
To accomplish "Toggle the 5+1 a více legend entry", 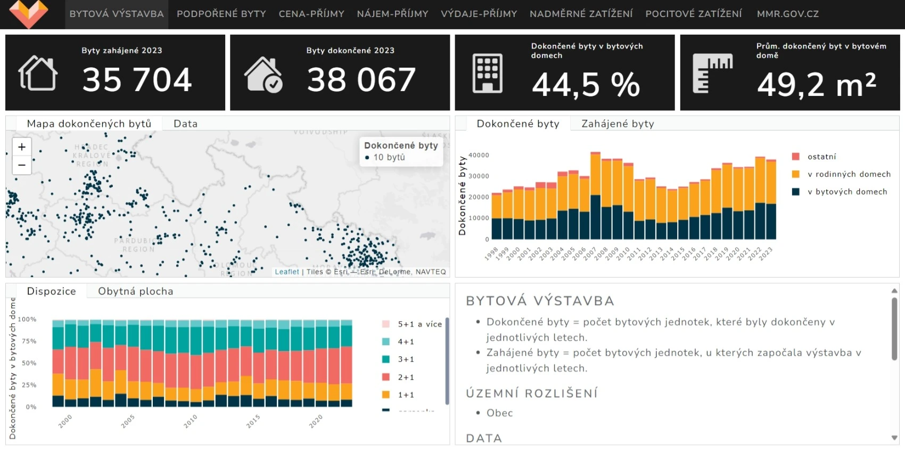I will point(412,324).
